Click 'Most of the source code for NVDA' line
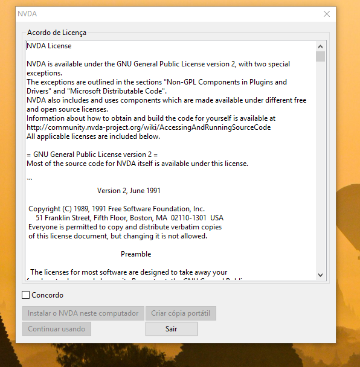 [138, 164]
